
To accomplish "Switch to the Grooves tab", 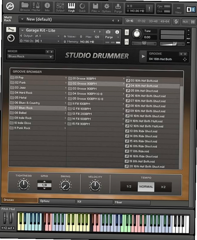I will pos(20,200).
